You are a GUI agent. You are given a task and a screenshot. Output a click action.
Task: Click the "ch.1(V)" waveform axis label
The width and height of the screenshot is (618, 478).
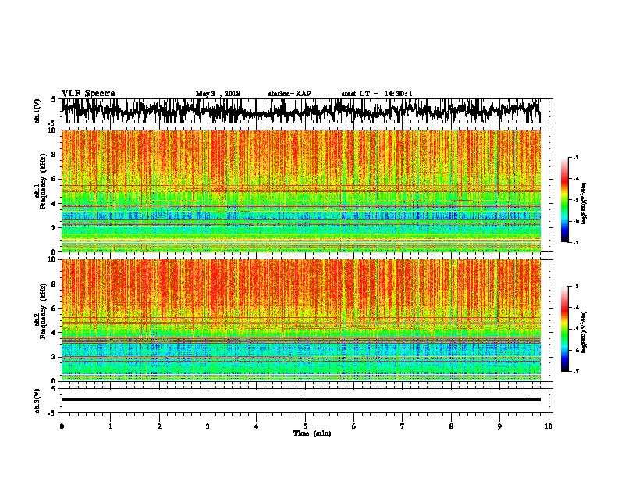coord(37,110)
